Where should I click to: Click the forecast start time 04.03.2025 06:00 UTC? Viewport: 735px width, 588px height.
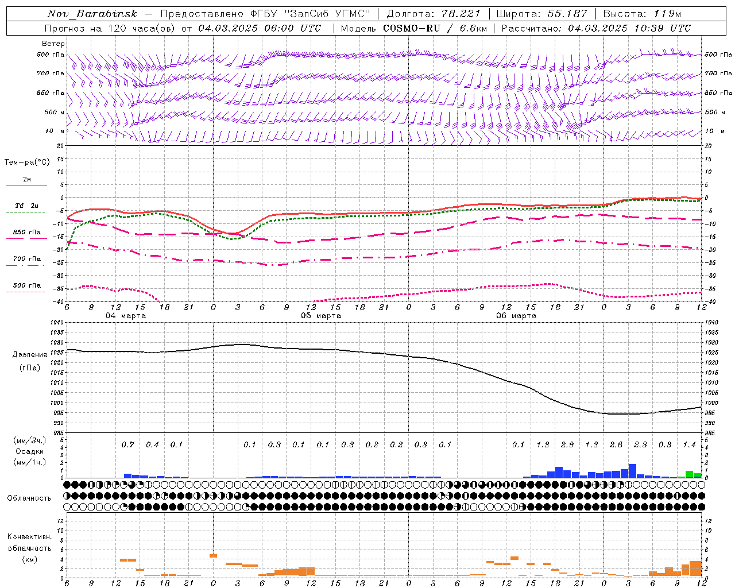coord(260,28)
